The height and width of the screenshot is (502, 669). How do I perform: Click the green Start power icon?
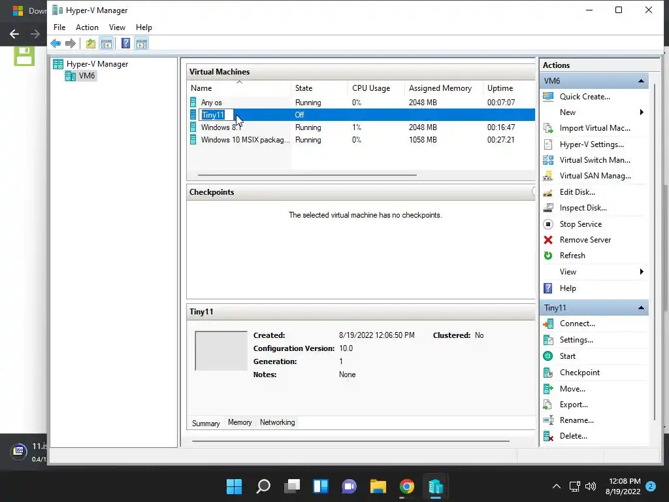click(x=548, y=356)
